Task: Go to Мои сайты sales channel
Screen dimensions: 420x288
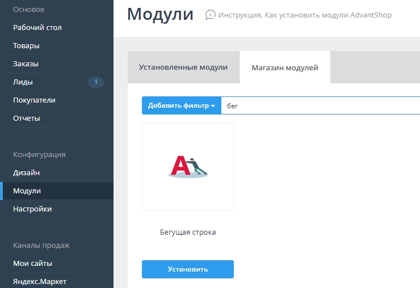Action: click(x=32, y=264)
